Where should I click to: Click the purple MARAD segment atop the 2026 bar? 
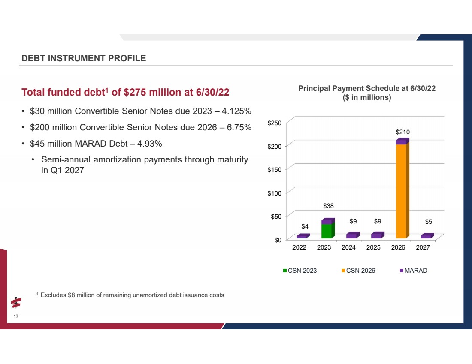click(x=402, y=141)
